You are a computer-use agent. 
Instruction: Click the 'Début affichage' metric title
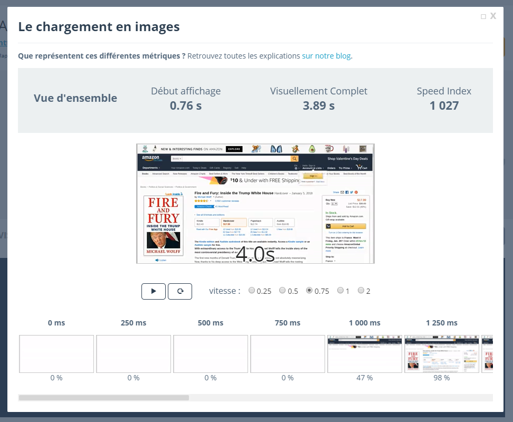[x=186, y=91]
